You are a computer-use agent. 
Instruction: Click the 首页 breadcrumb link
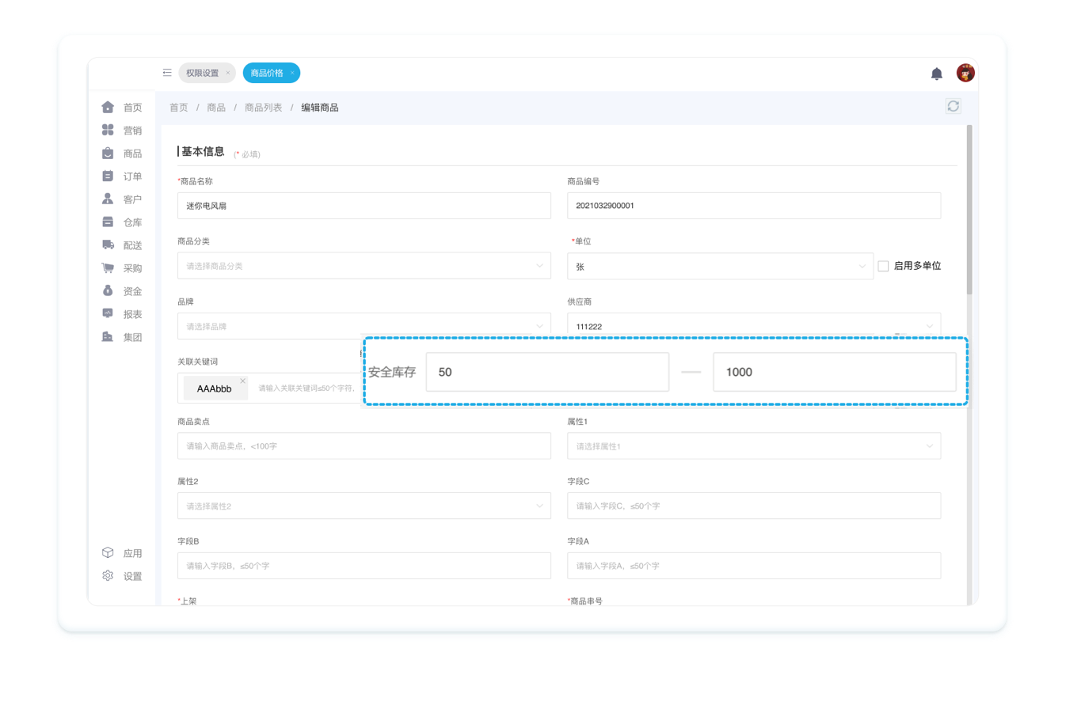pos(179,108)
